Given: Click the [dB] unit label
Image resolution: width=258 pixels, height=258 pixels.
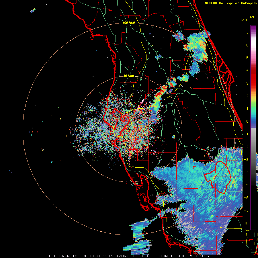Looking at the screenshot, I should [x=245, y=20].
